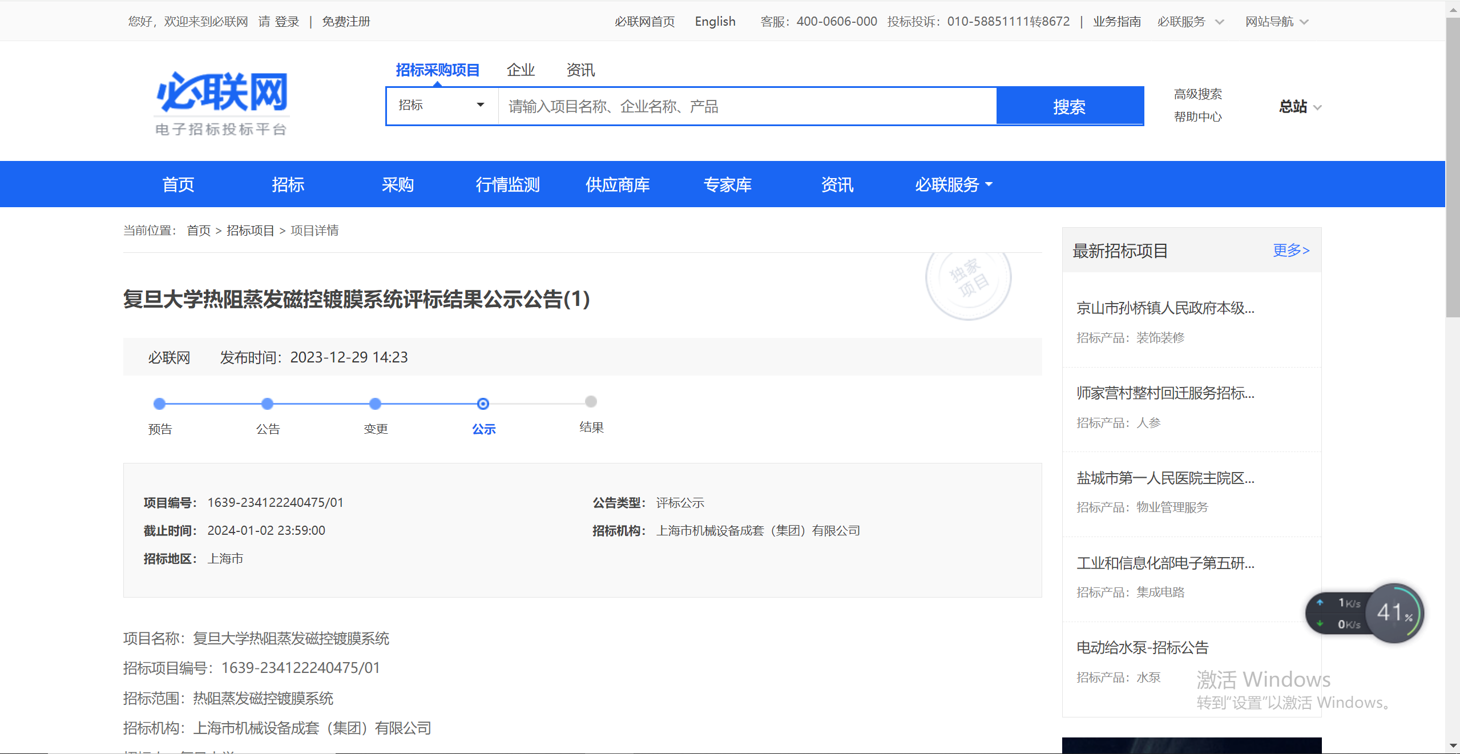Screen dimensions: 1460x754
Task: Select the 招标采购项目 search tab
Action: tap(438, 70)
